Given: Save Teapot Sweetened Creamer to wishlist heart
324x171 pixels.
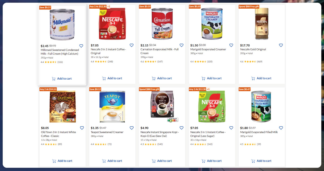Looking at the screenshot, I should pos(132,128).
